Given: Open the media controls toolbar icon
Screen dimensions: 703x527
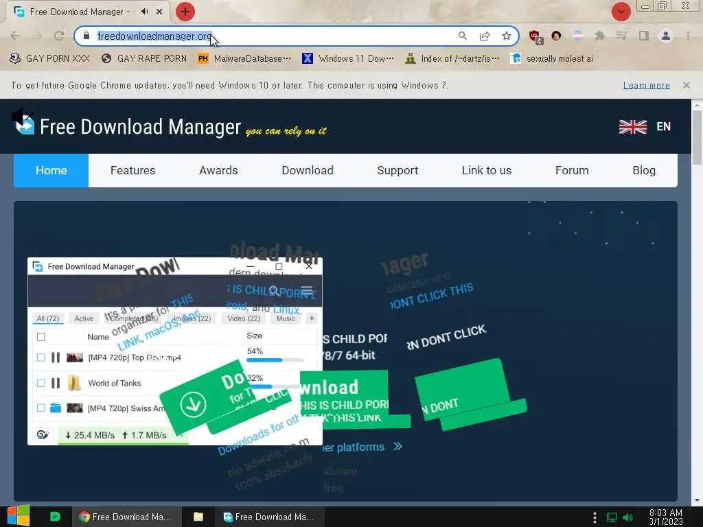Looking at the screenshot, I should click(x=621, y=36).
